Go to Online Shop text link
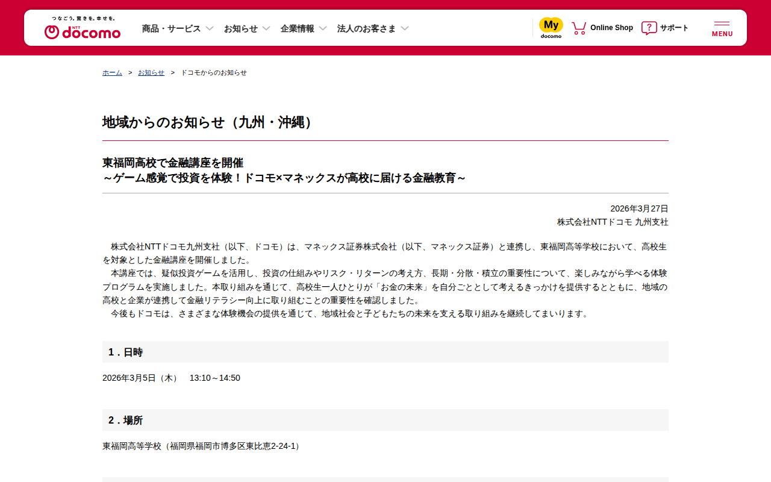 pos(611,28)
